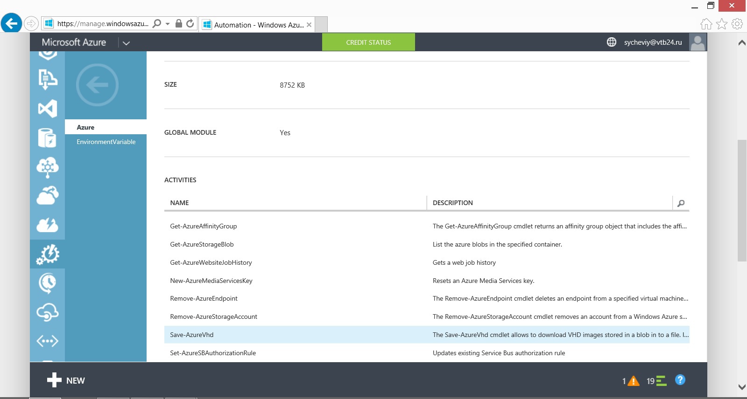
Task: Expand the address bar dropdown arrow
Action: (x=168, y=24)
